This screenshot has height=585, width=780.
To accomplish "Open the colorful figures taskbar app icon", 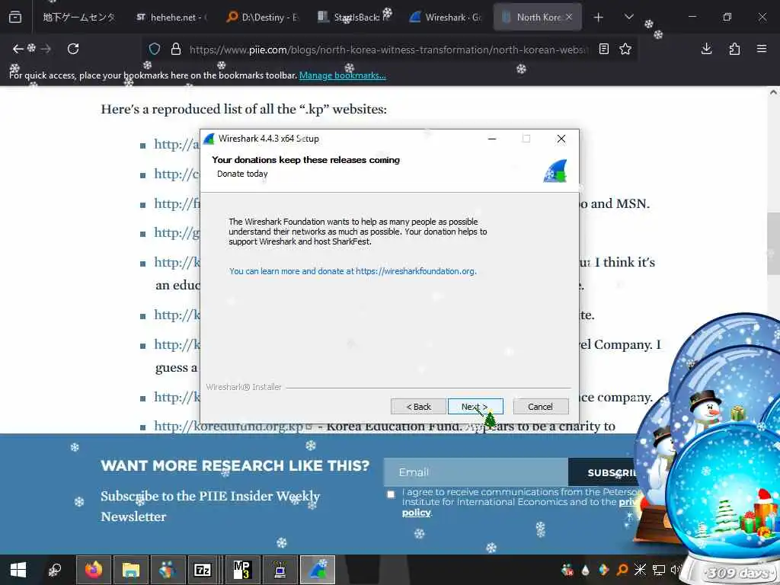I will click(x=168, y=570).
